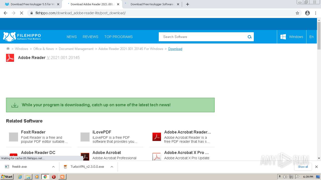Expand options chevron for TurboVPN_v2.3.0.0.exe
This screenshot has height=180, width=321.
click(x=112, y=167)
